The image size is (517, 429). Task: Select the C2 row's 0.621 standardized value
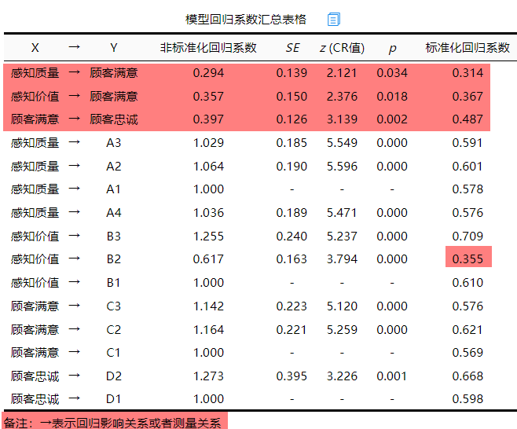pos(467,329)
